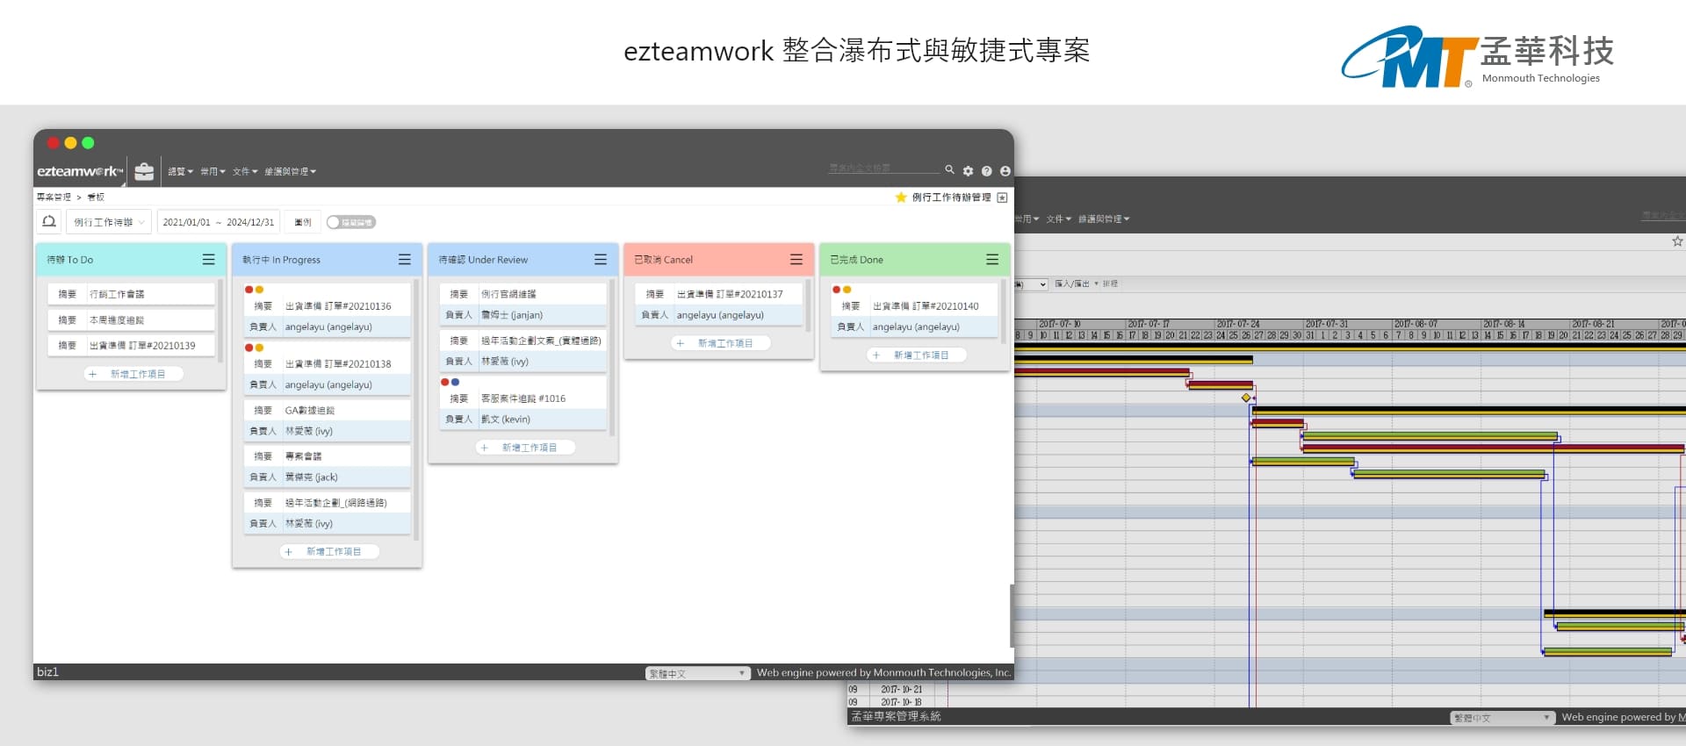Viewport: 1686px width, 746px height.
Task: Open the Cancel column hamburger menu
Action: coord(796,260)
